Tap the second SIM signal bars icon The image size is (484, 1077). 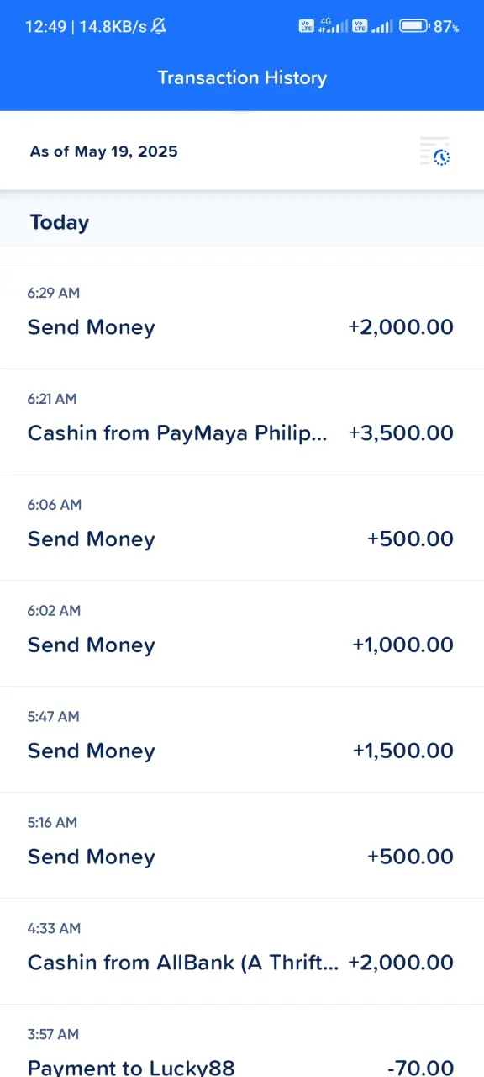pyautogui.click(x=382, y=26)
